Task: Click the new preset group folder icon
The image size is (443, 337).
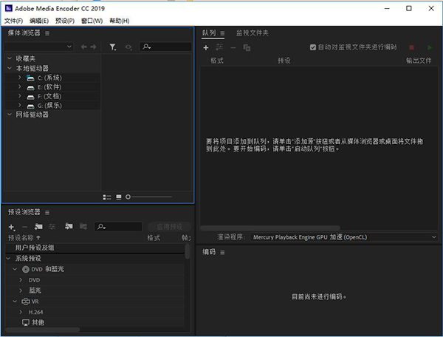Action: tap(38, 227)
